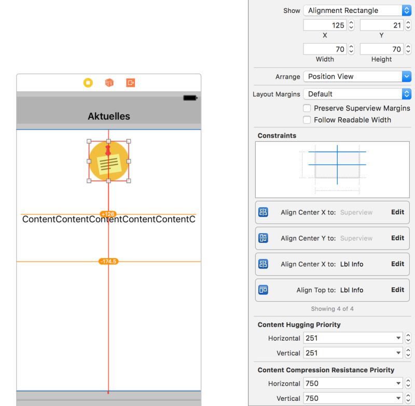Open the Show Alignment Rectangle dropdown
This screenshot has width=415, height=406.
(x=357, y=10)
